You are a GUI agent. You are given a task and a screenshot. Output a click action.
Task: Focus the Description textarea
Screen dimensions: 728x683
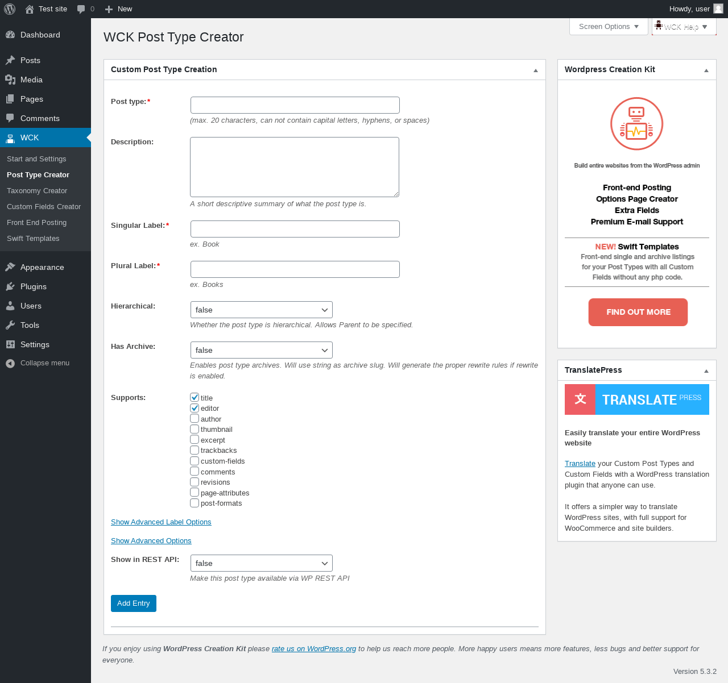pyautogui.click(x=295, y=167)
